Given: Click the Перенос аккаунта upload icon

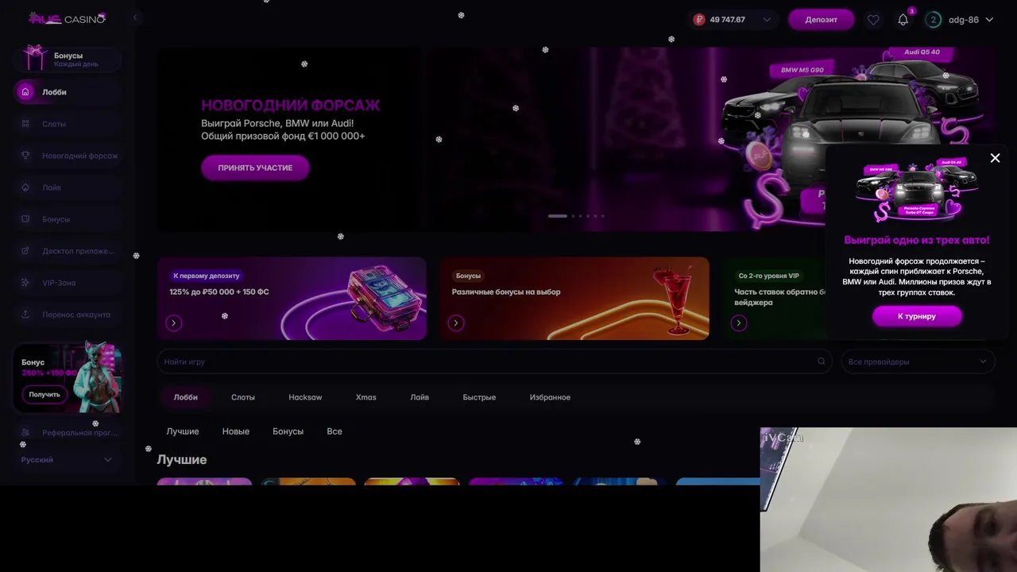Looking at the screenshot, I should click(x=25, y=315).
